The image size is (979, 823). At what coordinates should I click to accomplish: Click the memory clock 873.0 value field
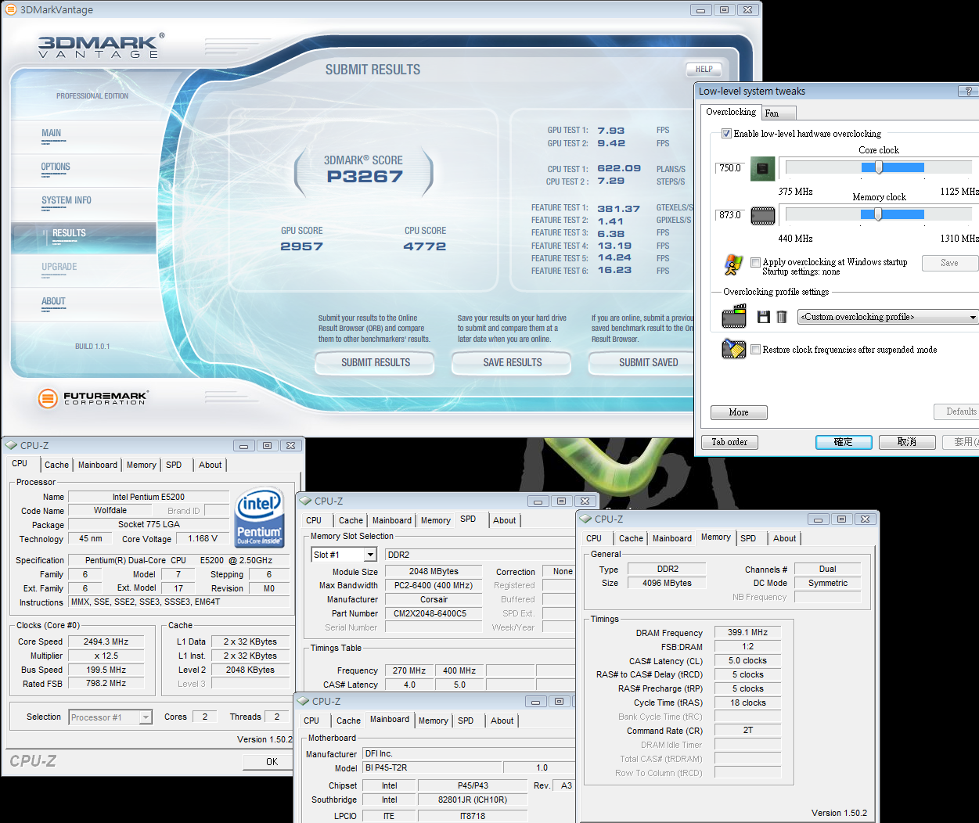(x=730, y=215)
